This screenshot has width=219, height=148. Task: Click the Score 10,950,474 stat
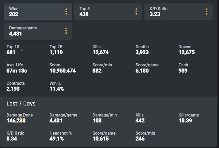click(x=63, y=68)
